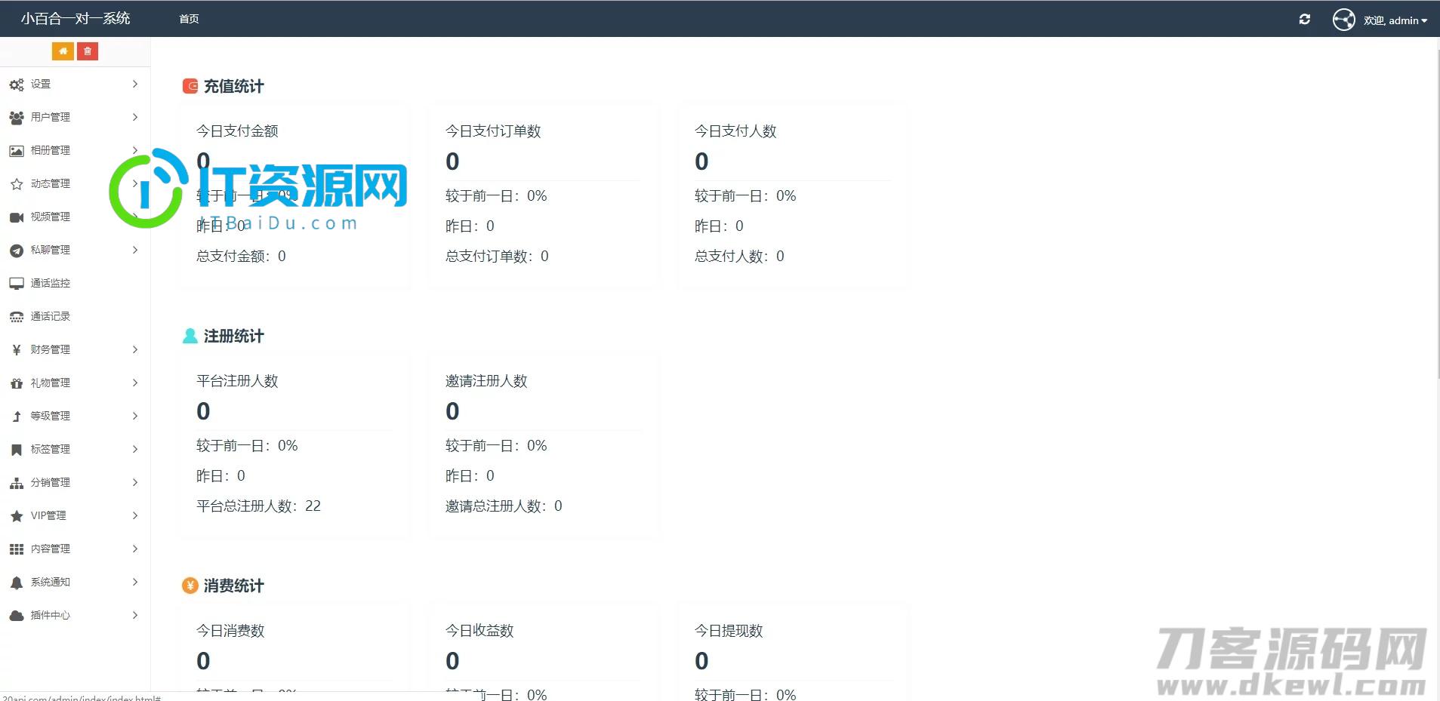This screenshot has height=701, width=1440.
Task: Click the 小百合一对一系统 site title
Action: (76, 18)
